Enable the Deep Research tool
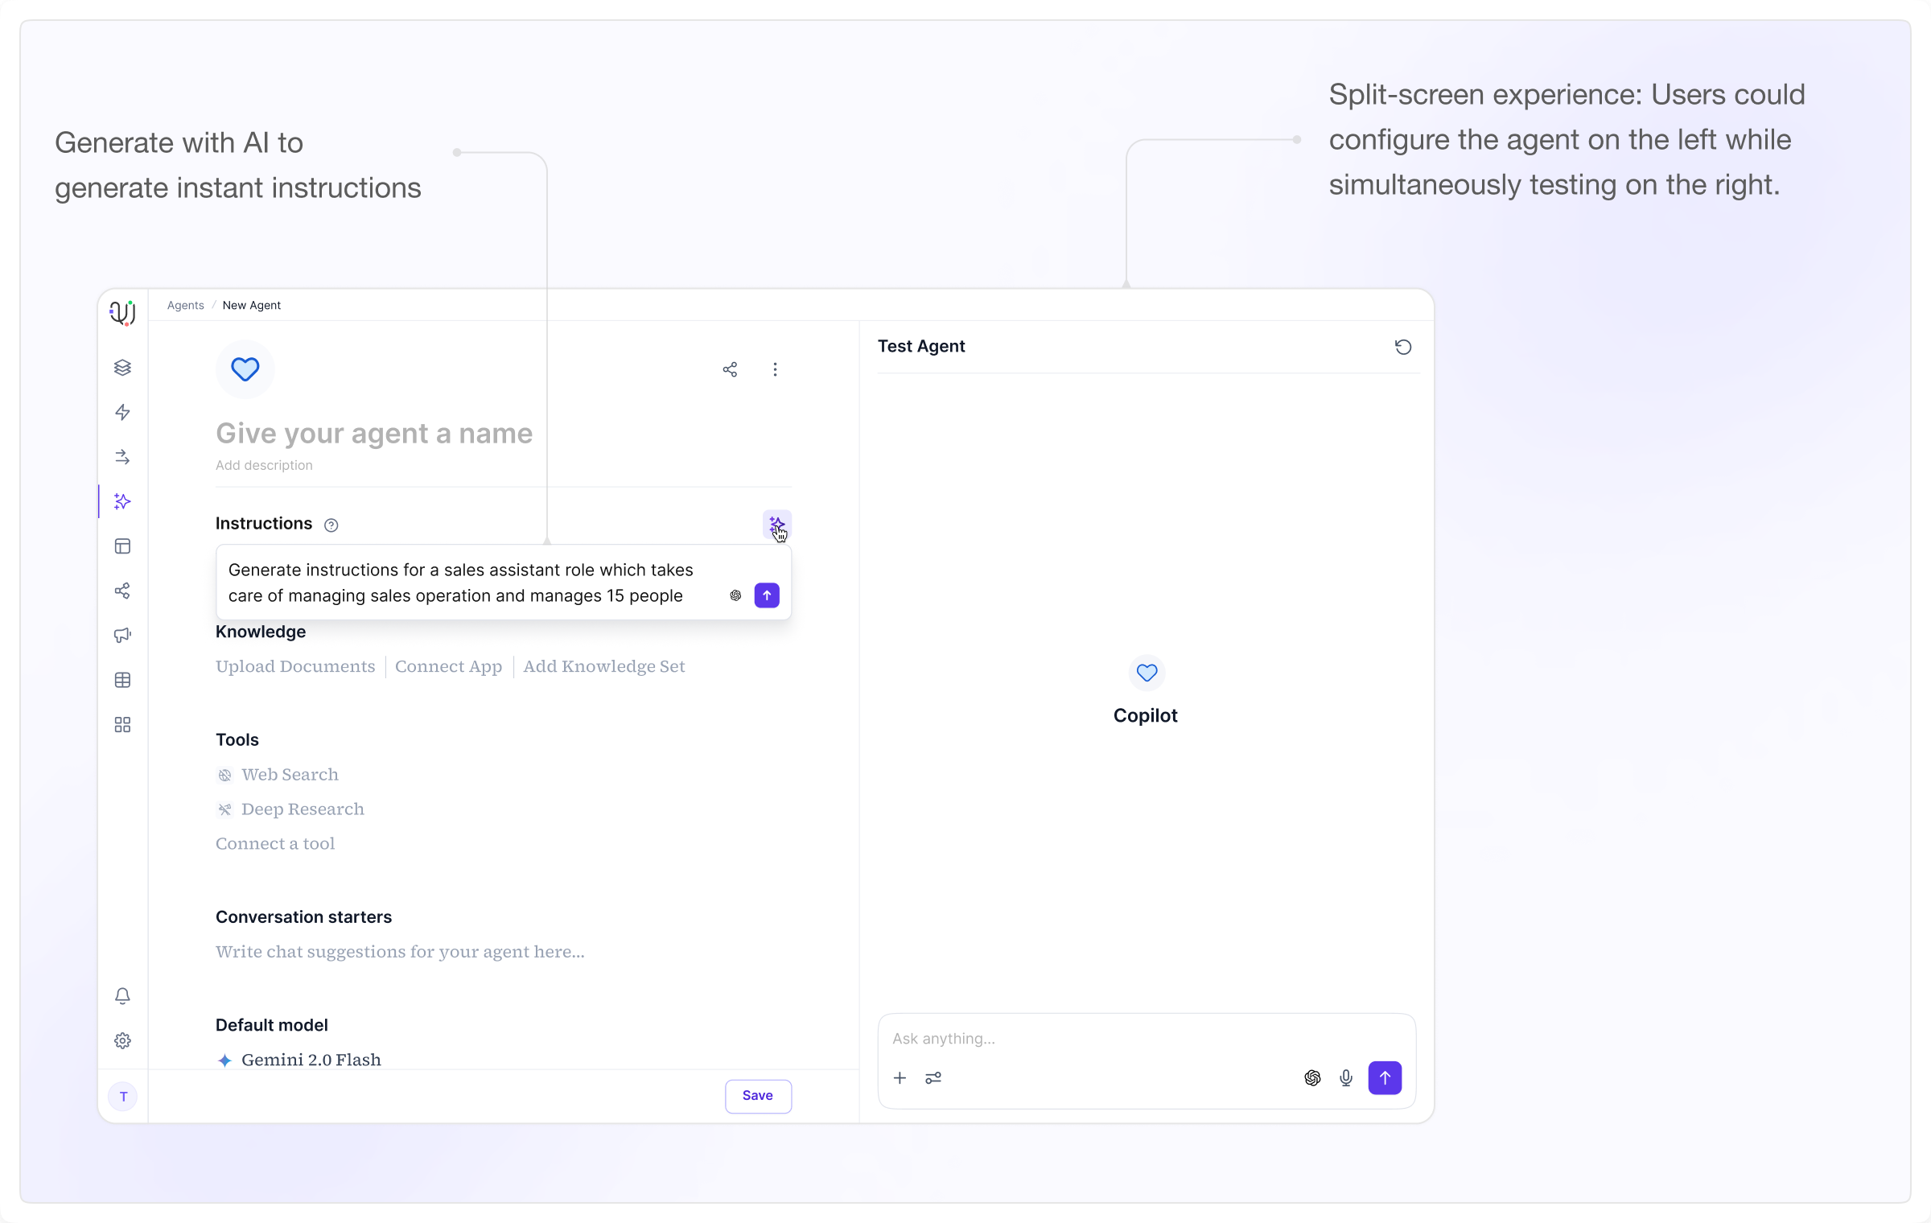1931x1223 pixels. tap(303, 809)
